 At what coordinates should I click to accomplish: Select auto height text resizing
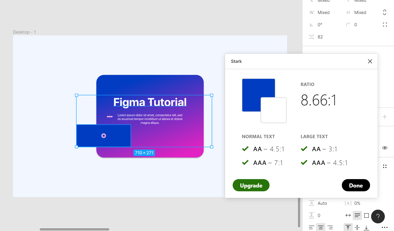click(357, 215)
